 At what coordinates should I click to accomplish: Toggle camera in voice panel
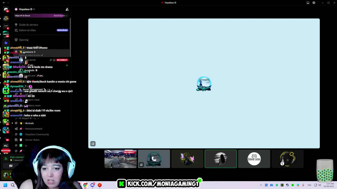11,166
